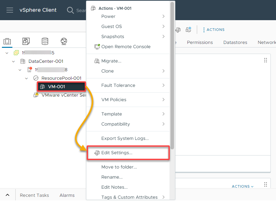
Task: Switch to Hosts and Clusters inventory view
Action: click(7, 41)
